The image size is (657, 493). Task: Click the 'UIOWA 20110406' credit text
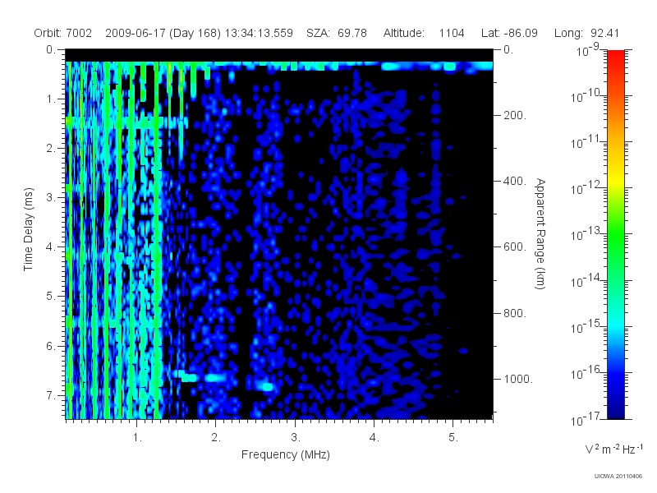618,477
